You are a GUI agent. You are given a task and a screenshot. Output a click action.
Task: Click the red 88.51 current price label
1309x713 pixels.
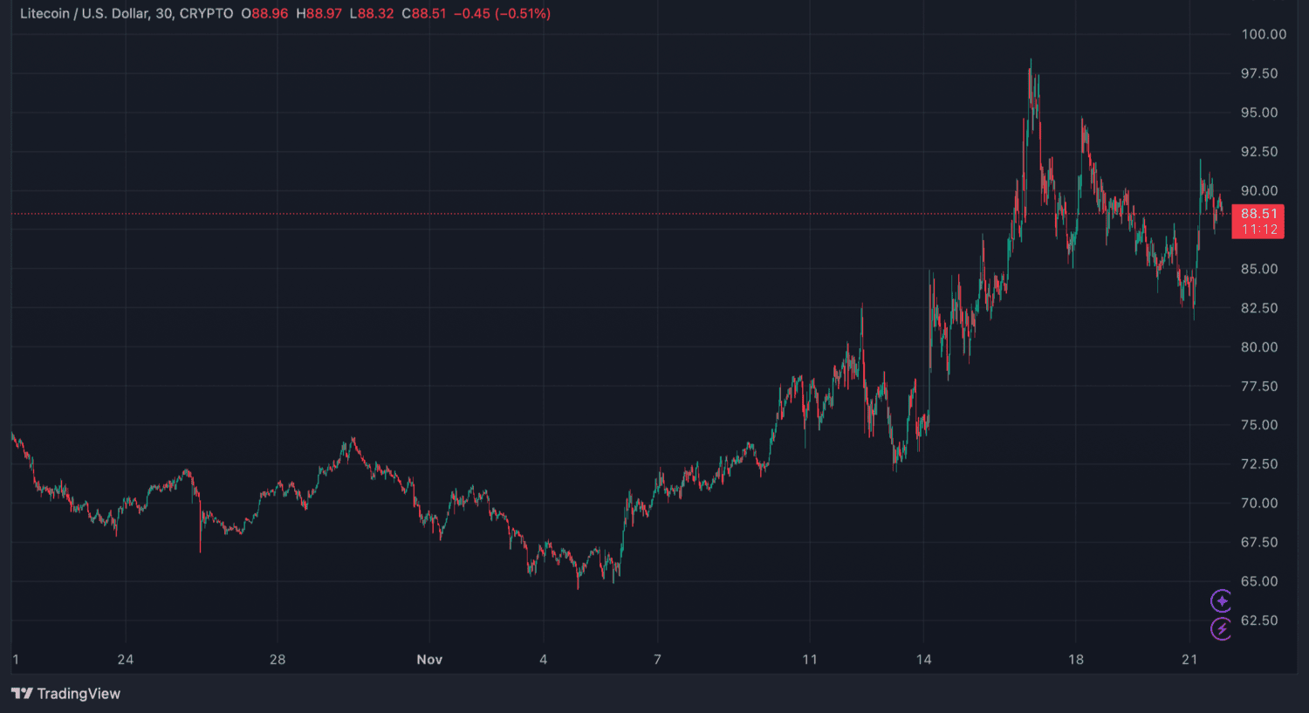tap(1258, 214)
